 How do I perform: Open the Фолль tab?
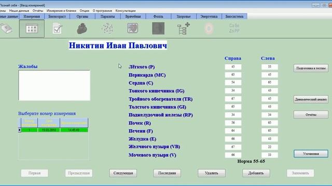pyautogui.click(x=158, y=16)
